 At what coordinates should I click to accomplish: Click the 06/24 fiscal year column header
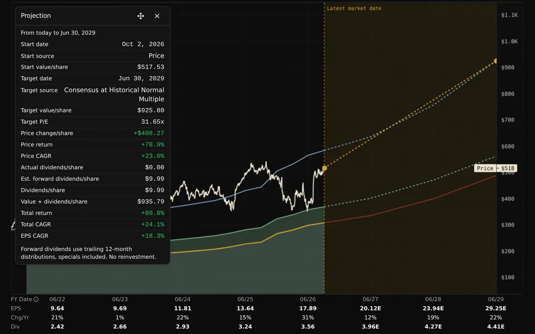click(x=182, y=299)
